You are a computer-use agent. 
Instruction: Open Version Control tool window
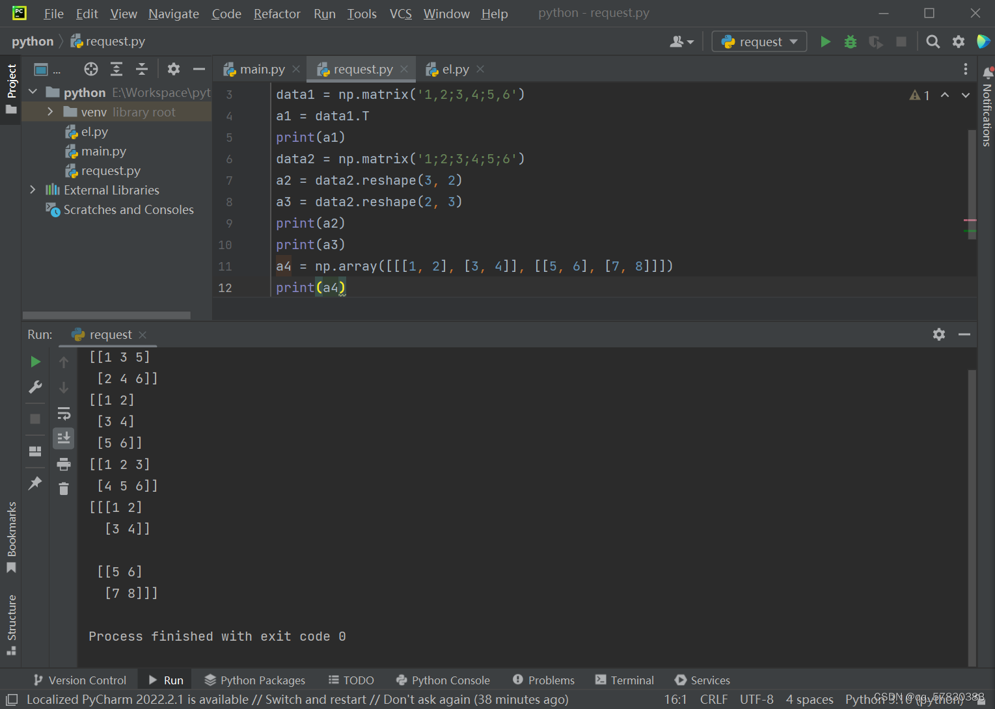(80, 680)
